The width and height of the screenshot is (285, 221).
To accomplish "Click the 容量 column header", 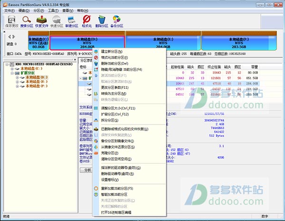I will (x=255, y=67).
